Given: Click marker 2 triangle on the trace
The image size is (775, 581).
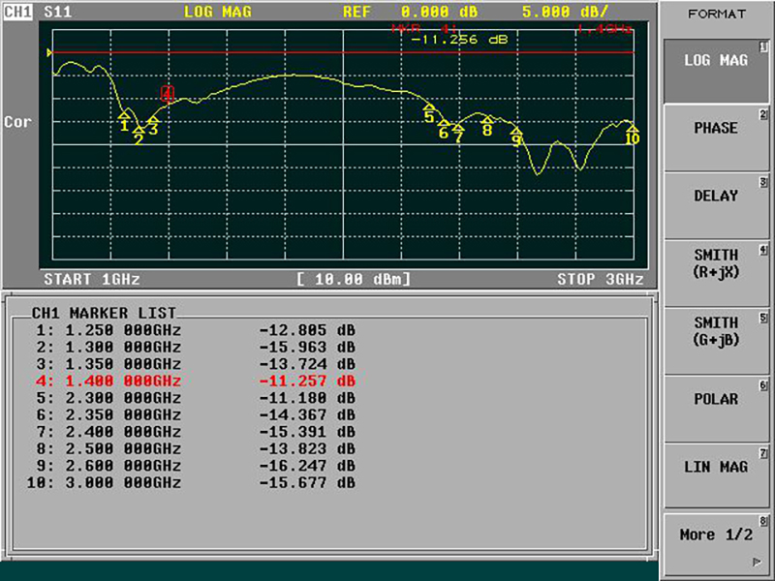Looking at the screenshot, I should (x=139, y=130).
